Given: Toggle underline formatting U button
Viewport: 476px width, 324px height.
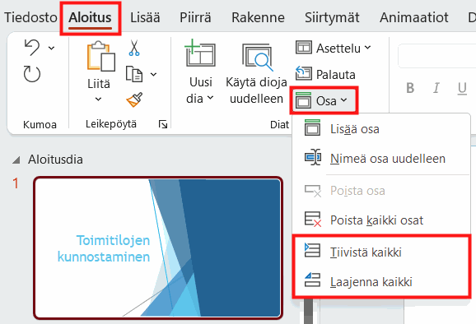Looking at the screenshot, I should [462, 88].
